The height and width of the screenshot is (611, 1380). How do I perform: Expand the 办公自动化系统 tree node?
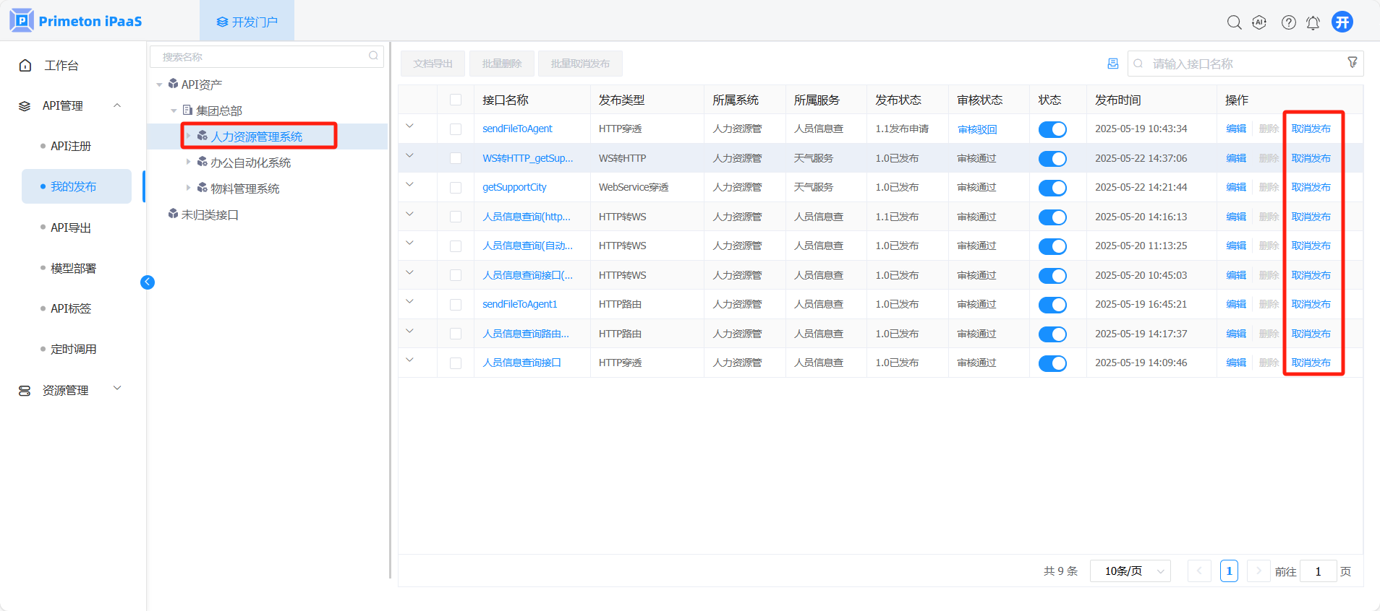click(x=189, y=162)
